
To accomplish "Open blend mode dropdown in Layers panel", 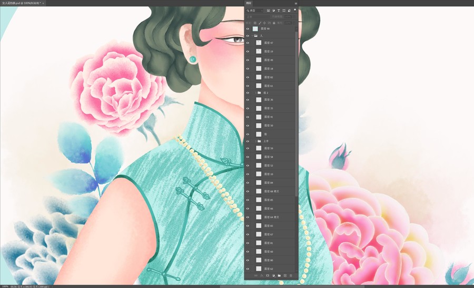I will click(x=257, y=17).
